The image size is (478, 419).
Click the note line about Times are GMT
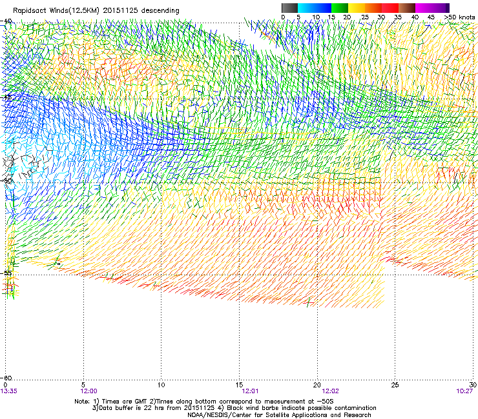(x=204, y=402)
